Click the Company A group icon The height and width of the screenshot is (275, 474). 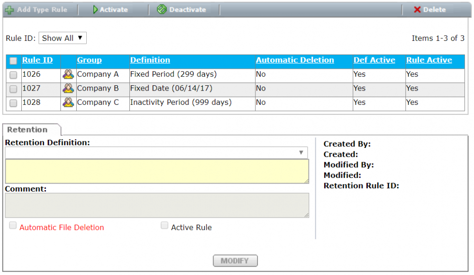68,74
